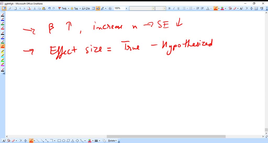Click the microphone record audio icon
268x143 pixels.
[103, 8]
